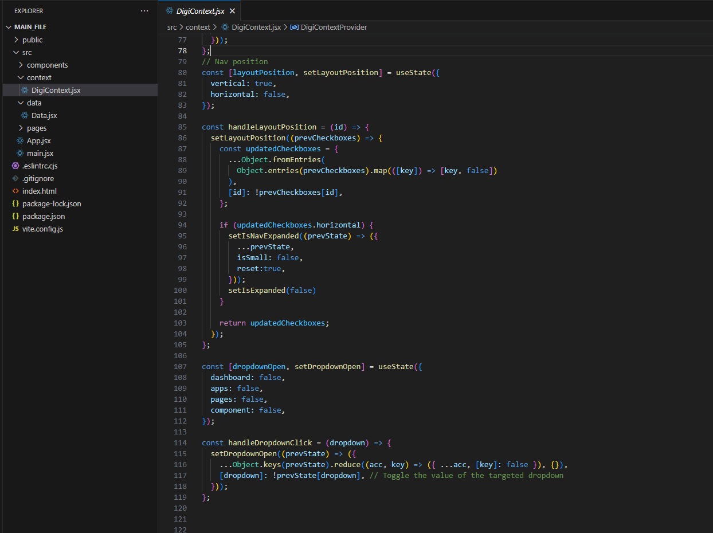Image resolution: width=713 pixels, height=533 pixels.
Task: Click the Explorer more actions ellipsis
Action: pos(144,11)
